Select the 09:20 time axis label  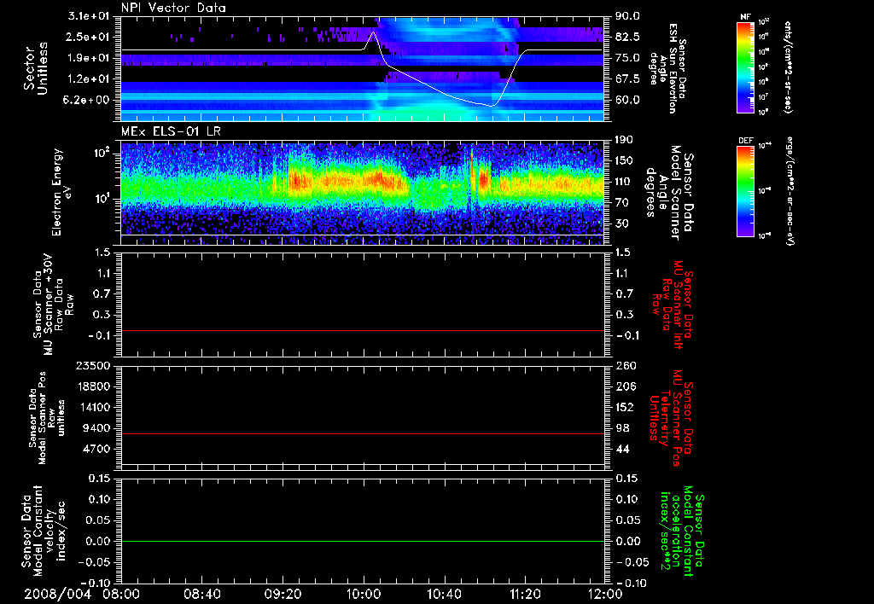283,593
